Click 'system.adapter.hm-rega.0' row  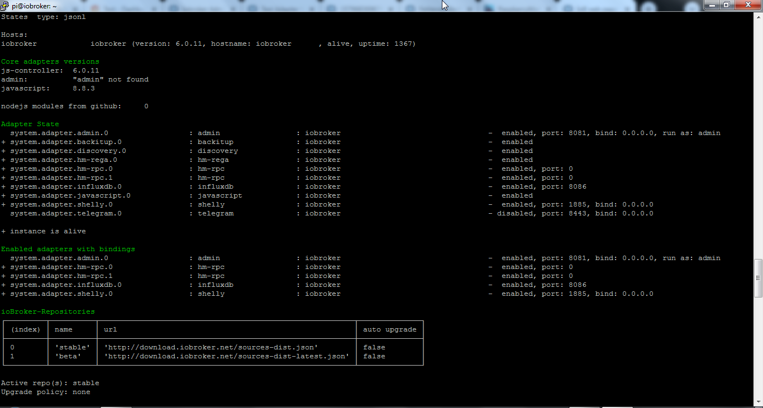64,160
